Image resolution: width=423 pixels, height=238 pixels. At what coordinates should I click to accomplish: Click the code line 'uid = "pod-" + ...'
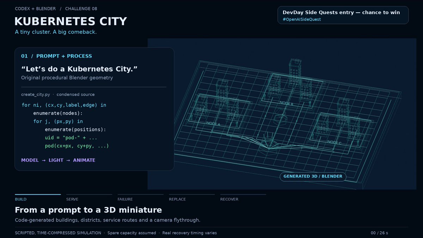(x=71, y=138)
